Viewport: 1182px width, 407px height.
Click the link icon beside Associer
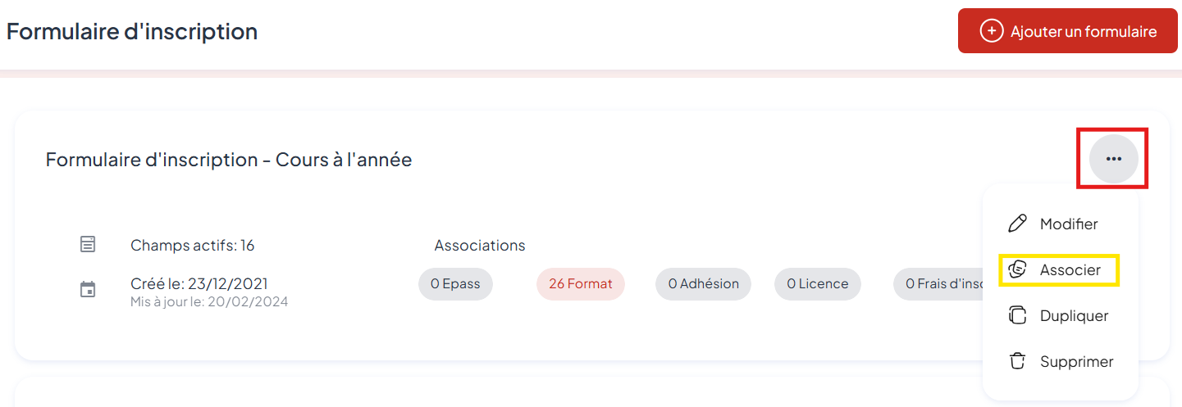point(1017,269)
